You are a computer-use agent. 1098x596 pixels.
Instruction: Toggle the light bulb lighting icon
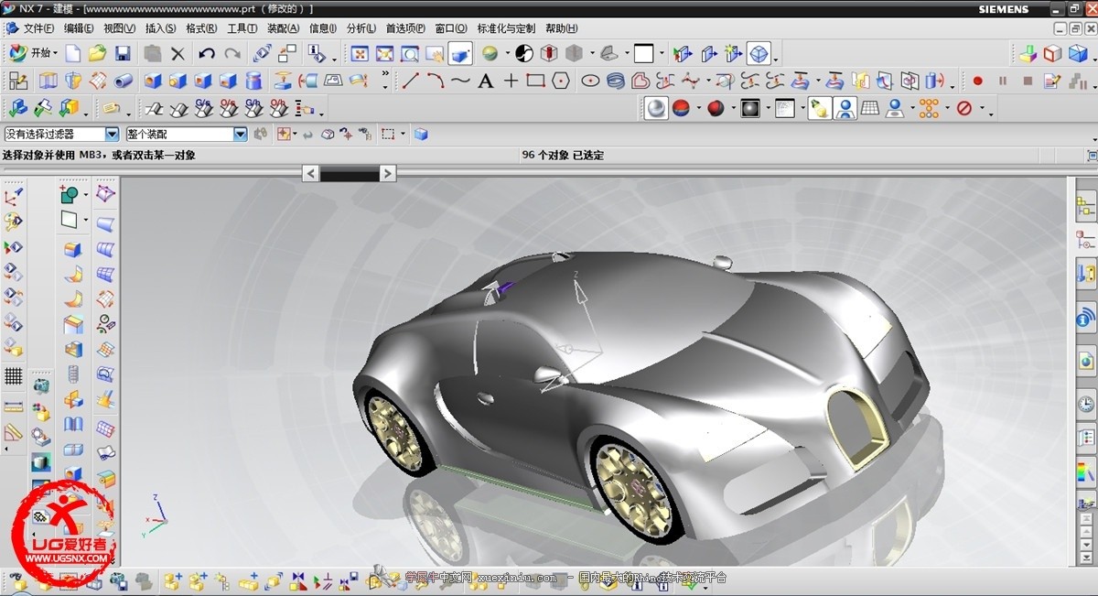[x=819, y=109]
